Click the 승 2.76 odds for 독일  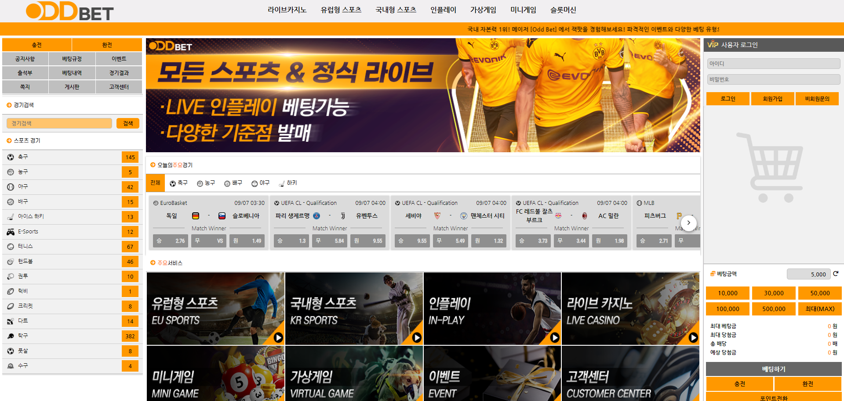[171, 241]
